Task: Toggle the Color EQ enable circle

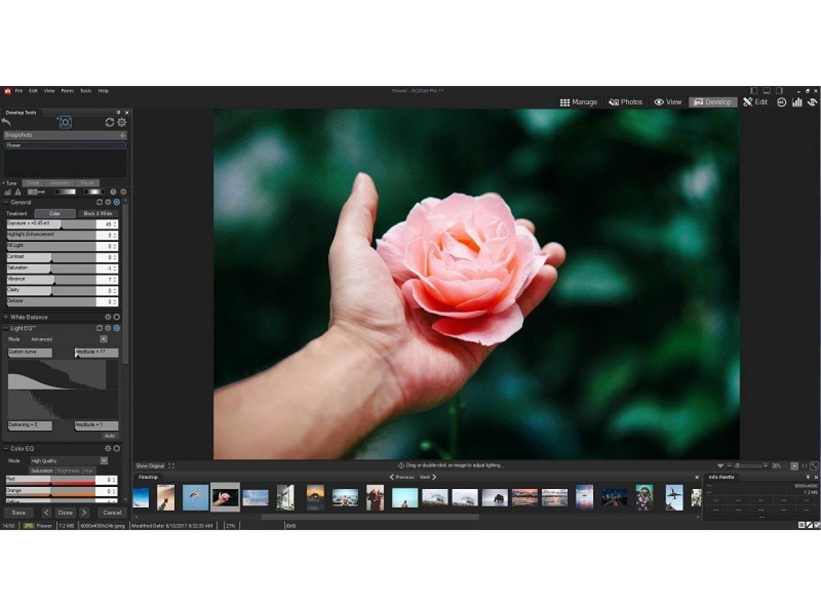Action: point(117,449)
